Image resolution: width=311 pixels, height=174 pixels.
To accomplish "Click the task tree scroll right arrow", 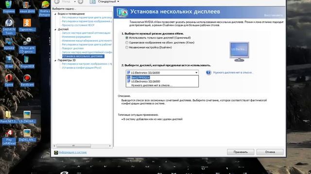I will coord(110,146).
